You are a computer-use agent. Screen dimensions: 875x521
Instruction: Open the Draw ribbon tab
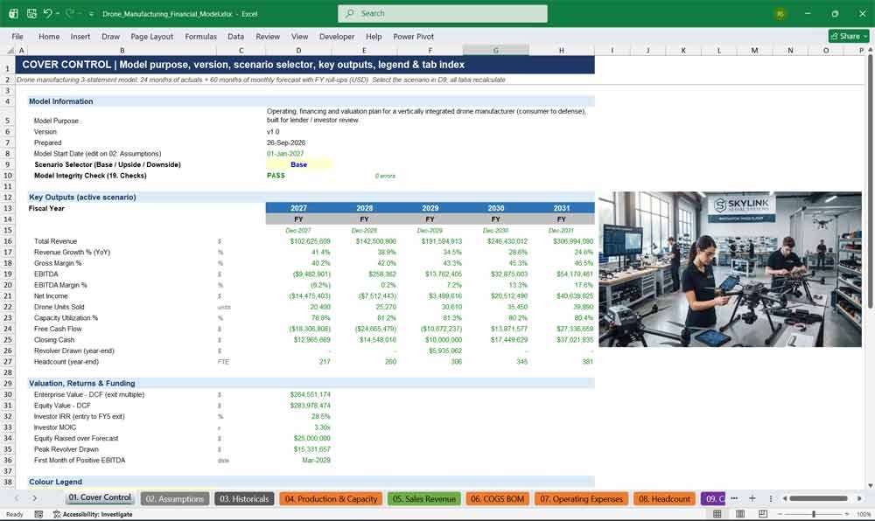pyautogui.click(x=110, y=36)
